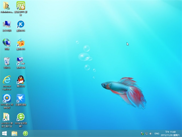Open Kugou Music with the blue K icon
The height and width of the screenshot is (137, 182).
click(x=21, y=24)
